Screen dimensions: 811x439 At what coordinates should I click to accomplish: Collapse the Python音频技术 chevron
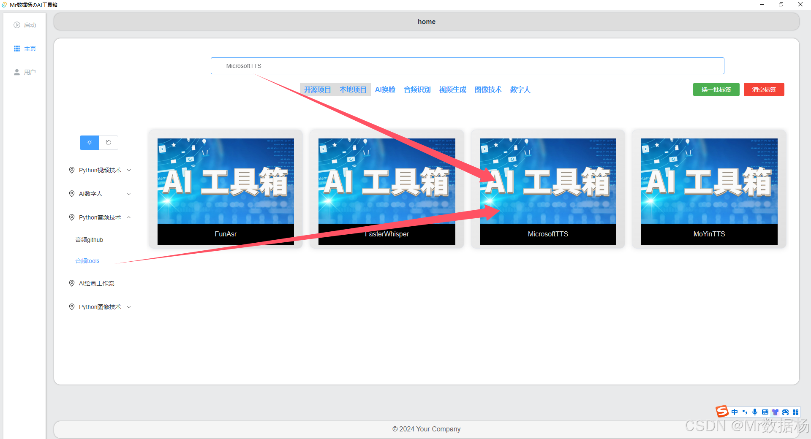[129, 217]
